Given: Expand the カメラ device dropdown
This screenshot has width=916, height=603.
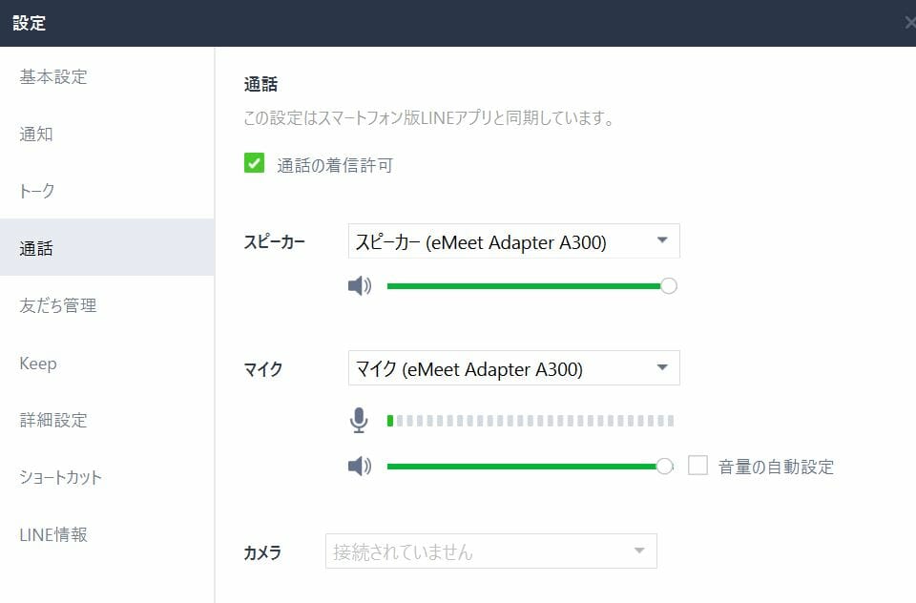Looking at the screenshot, I should [x=490, y=551].
